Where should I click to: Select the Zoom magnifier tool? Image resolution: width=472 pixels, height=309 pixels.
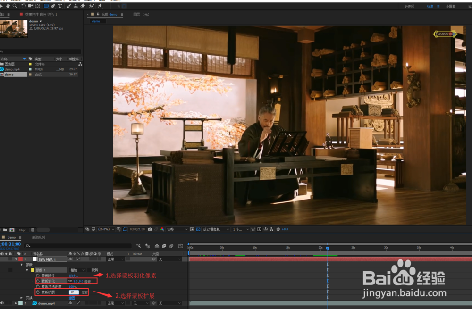point(15,6)
